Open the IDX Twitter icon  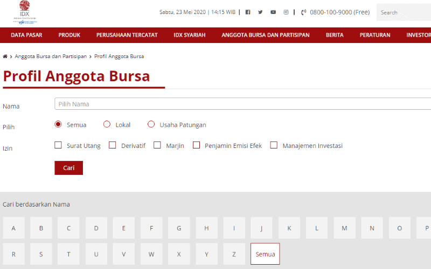[260, 12]
